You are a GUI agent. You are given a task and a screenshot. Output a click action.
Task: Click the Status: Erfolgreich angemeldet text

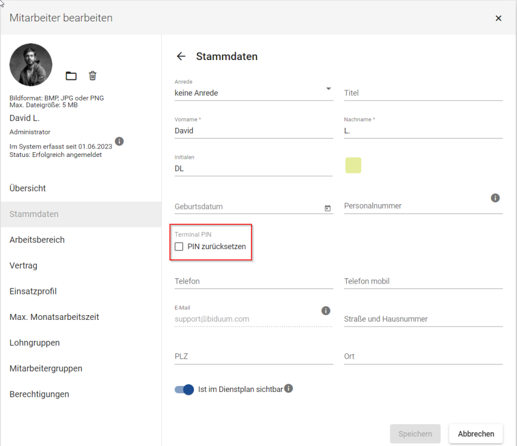coord(55,155)
